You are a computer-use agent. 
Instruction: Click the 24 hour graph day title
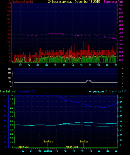pos(74,2)
